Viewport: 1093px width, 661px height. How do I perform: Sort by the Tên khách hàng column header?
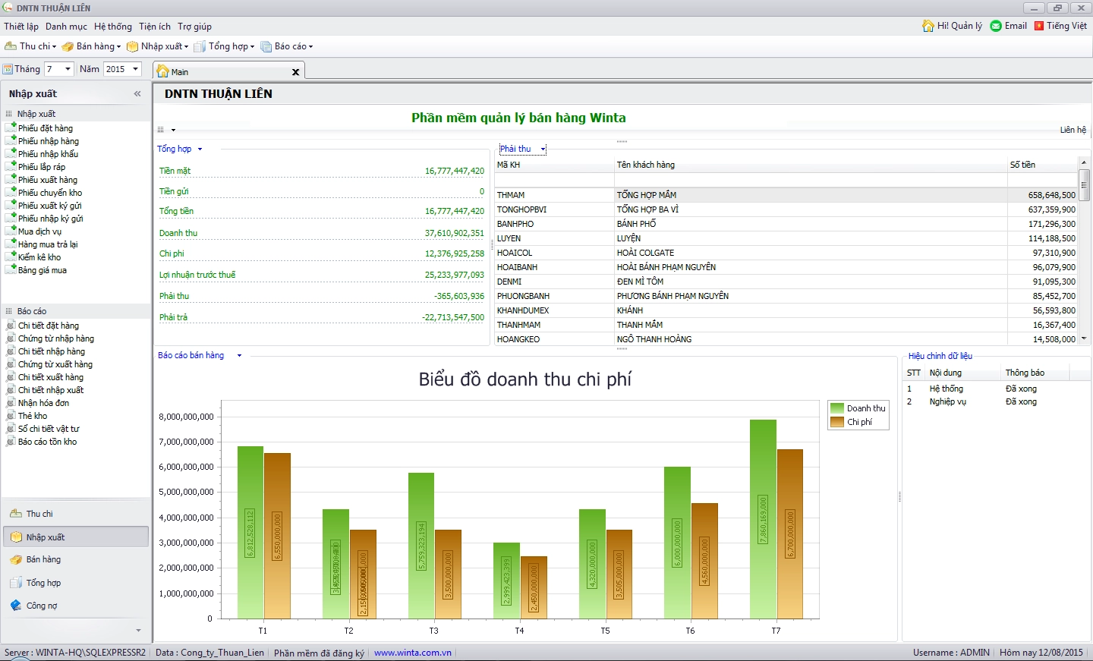811,165
